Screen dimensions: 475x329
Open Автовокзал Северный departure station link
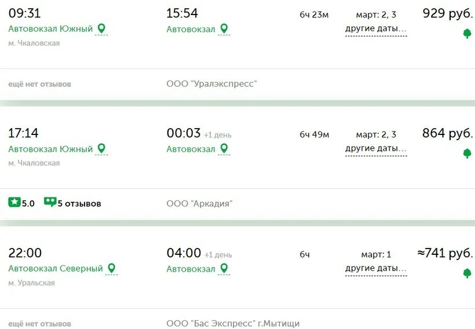tap(56, 269)
